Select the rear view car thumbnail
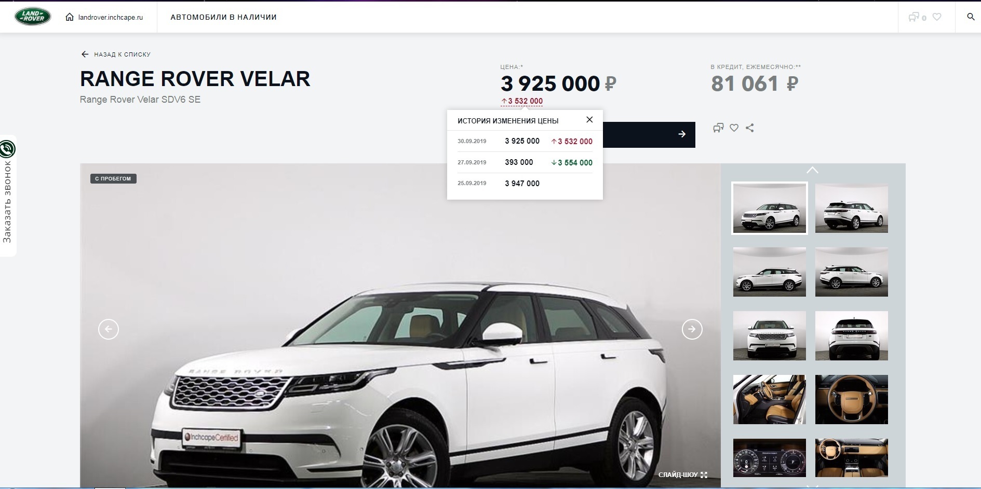This screenshot has width=981, height=489. [852, 336]
